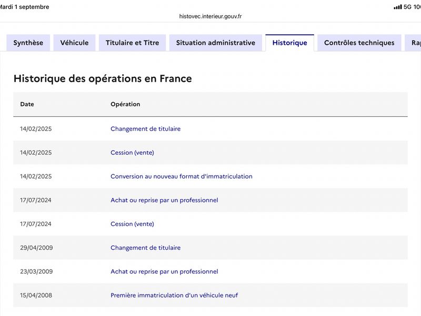The width and height of the screenshot is (421, 316).
Task: Select the Situation administrative tab
Action: (x=216, y=43)
